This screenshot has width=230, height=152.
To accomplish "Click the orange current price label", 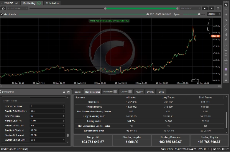I will [x=215, y=36].
